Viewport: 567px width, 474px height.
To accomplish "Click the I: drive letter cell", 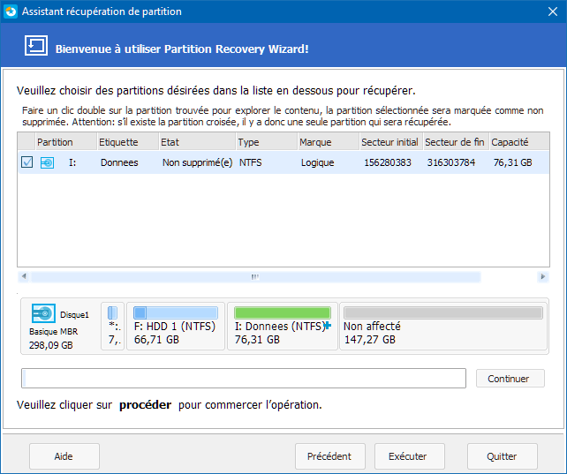I will point(72,162).
